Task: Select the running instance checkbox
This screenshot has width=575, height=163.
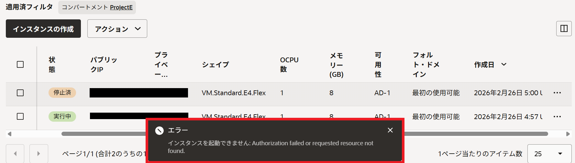Action: (20, 117)
